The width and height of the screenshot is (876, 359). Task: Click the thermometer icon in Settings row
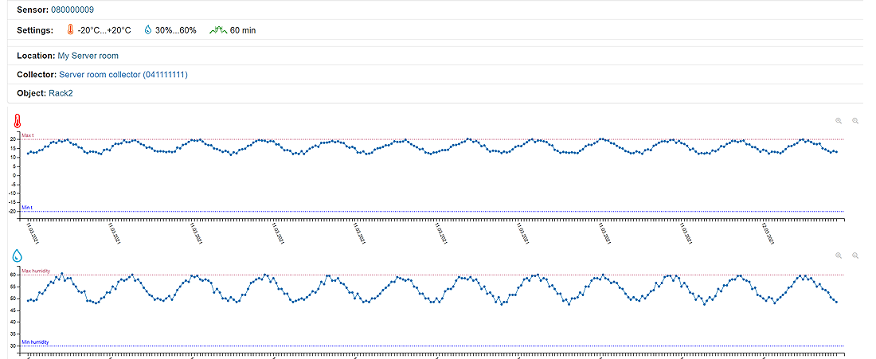click(x=70, y=30)
